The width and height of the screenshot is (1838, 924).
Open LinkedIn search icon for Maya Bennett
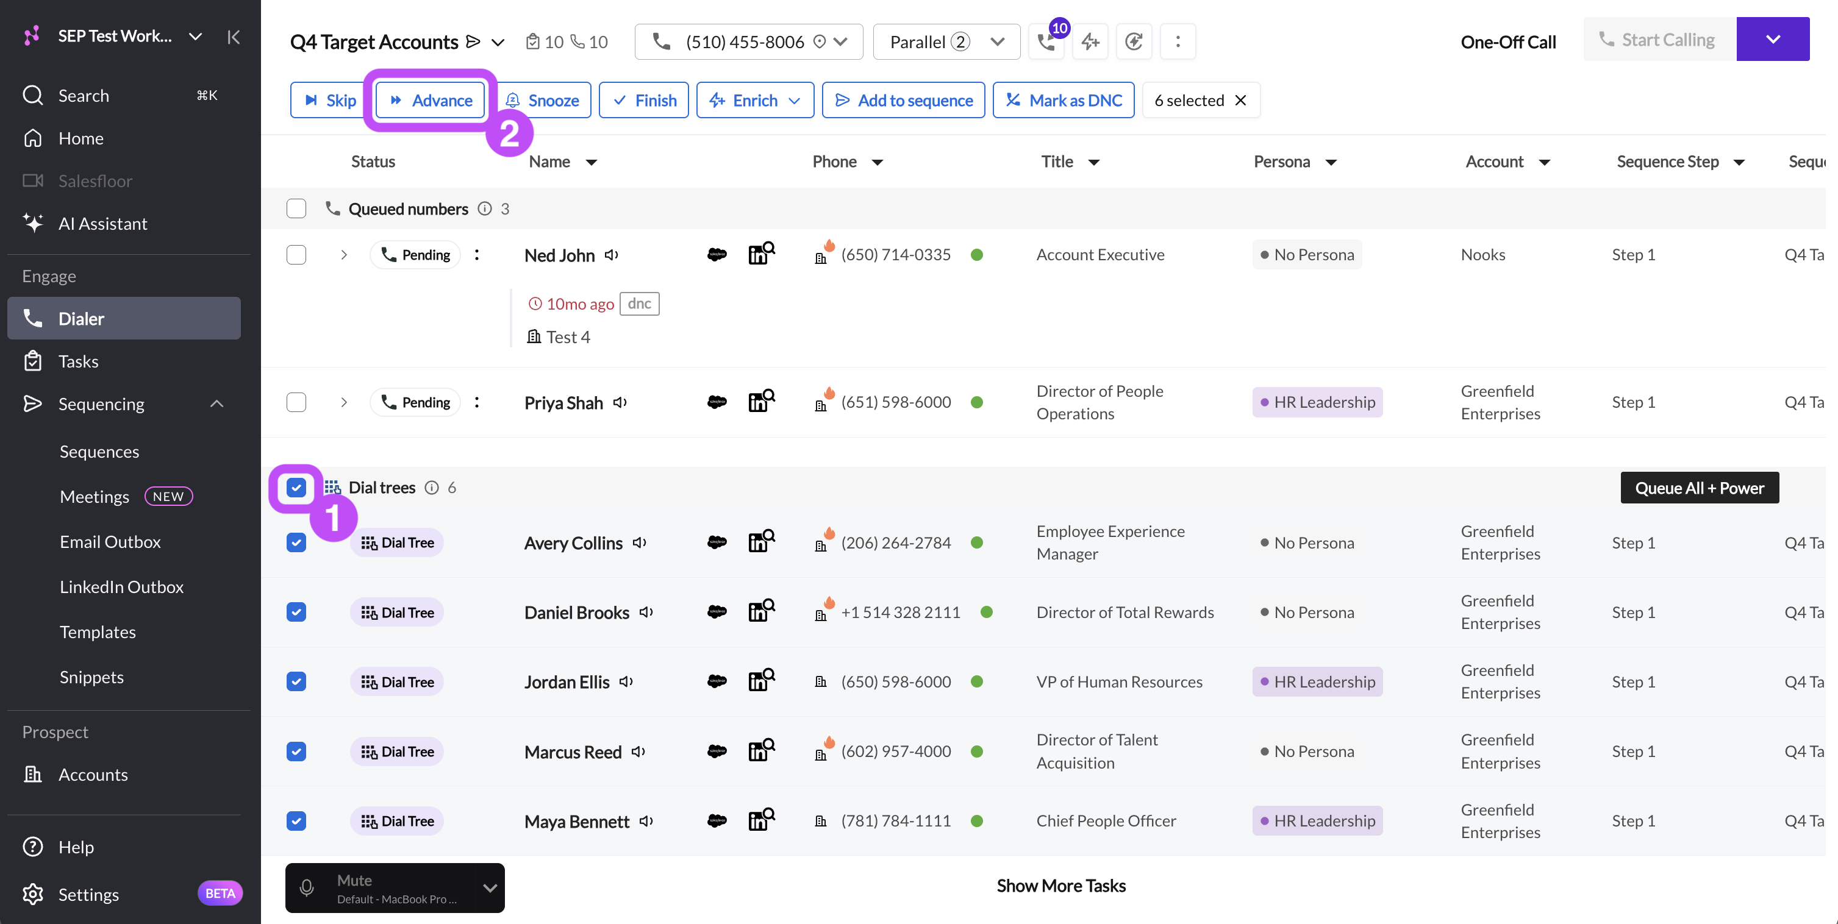tap(761, 820)
